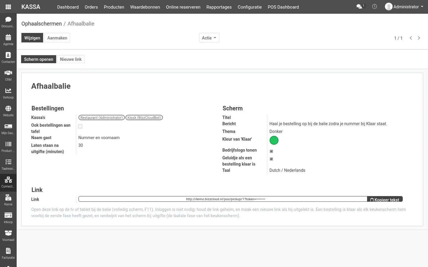Image resolution: width=428 pixels, height=267 pixels.
Task: Click the Wijzigen edit button
Action: click(x=32, y=38)
